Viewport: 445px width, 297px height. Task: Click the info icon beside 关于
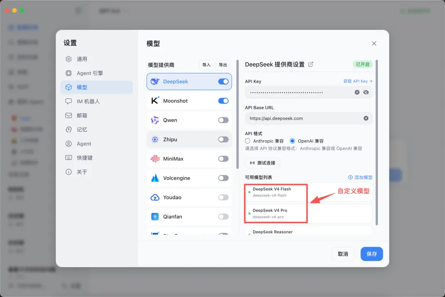click(x=69, y=172)
